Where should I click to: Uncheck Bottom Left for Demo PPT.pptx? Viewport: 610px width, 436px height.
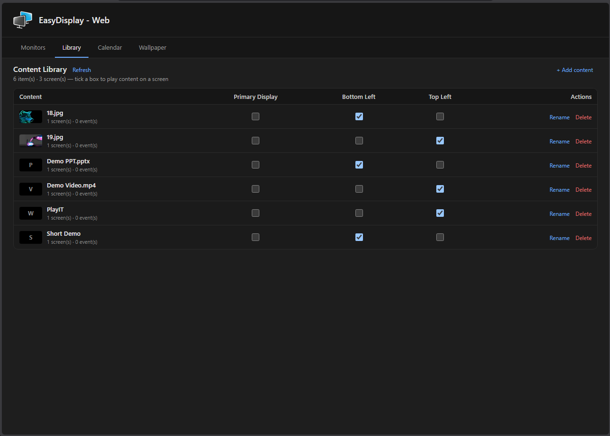359,165
